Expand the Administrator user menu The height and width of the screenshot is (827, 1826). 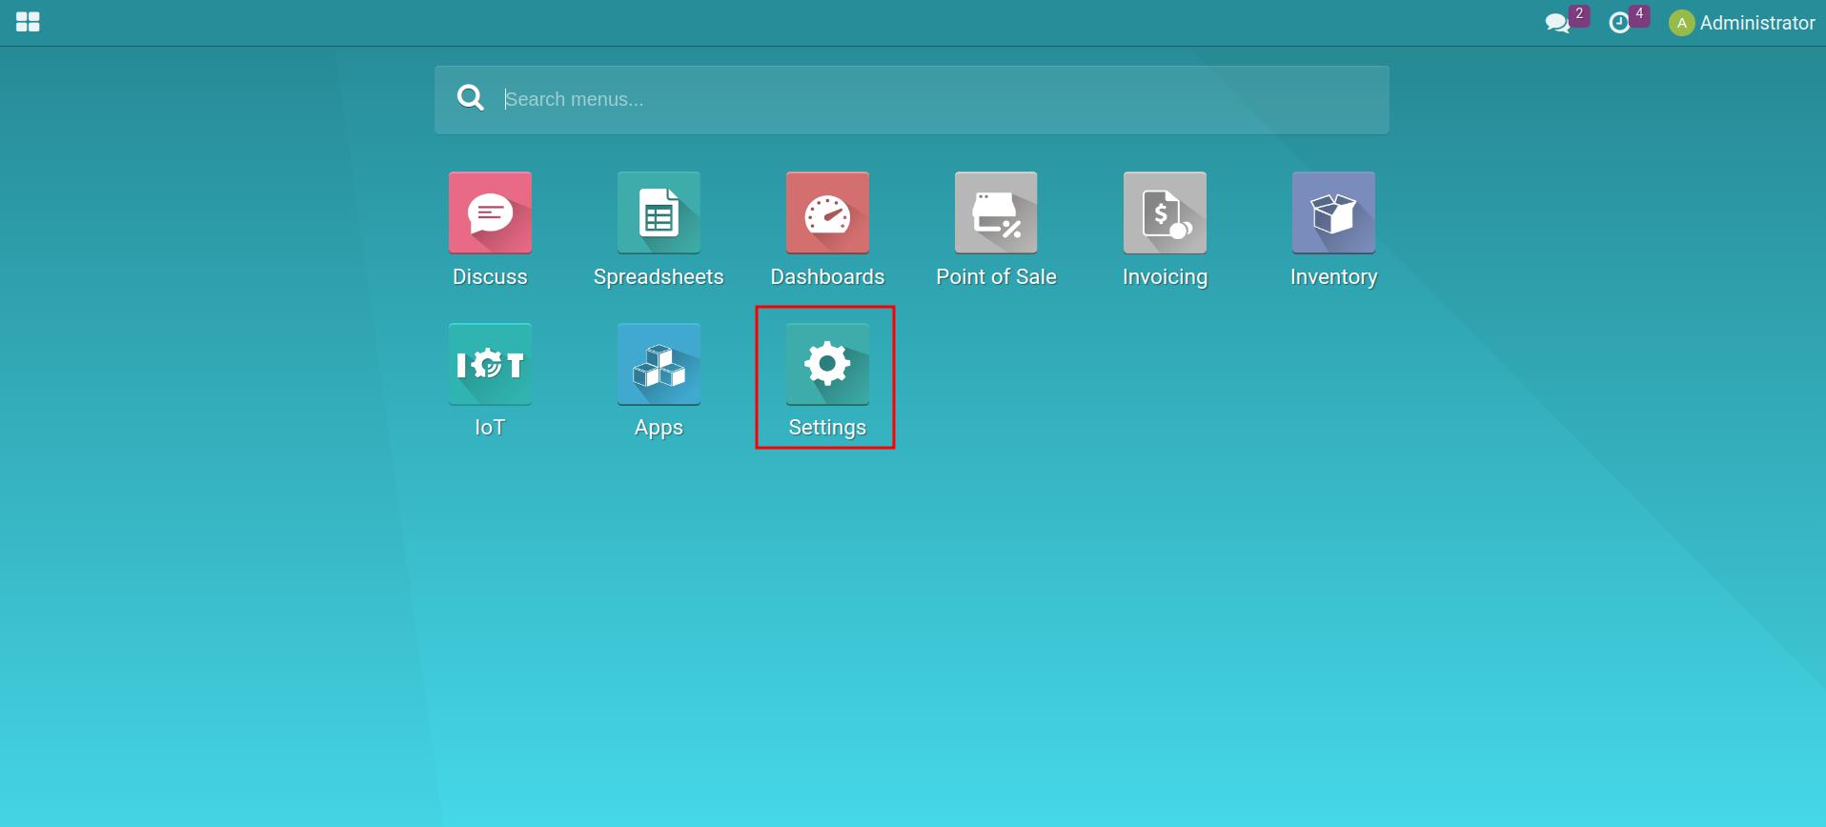tap(1756, 23)
